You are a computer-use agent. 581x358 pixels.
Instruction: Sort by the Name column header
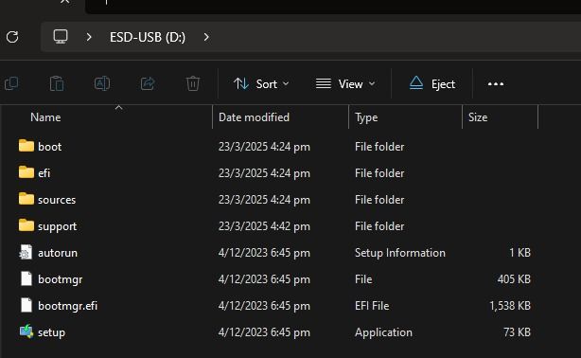tap(45, 117)
